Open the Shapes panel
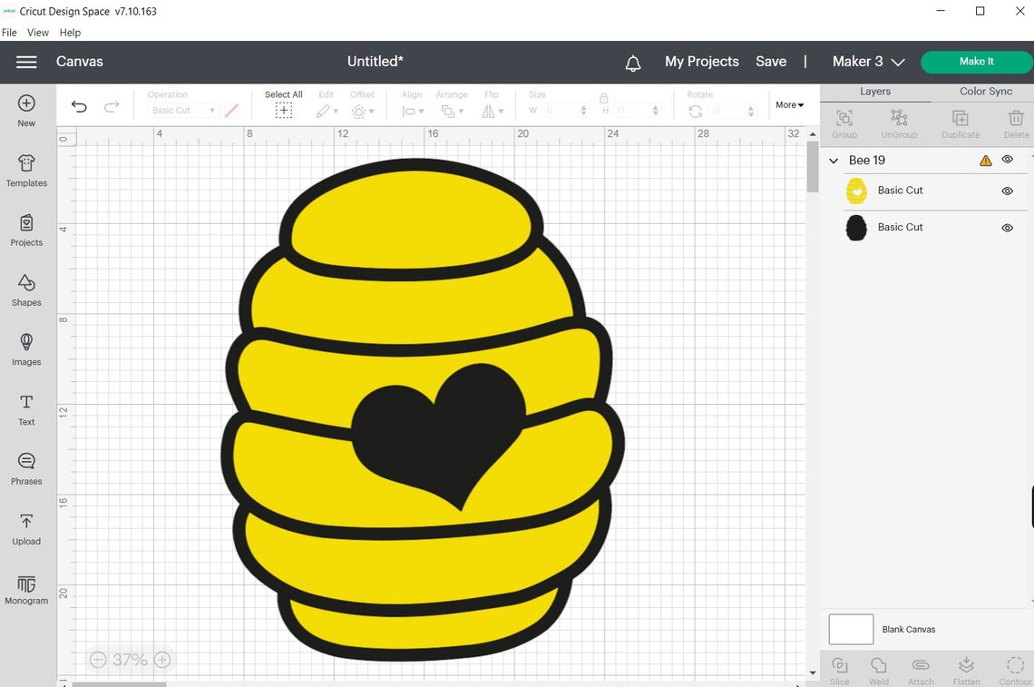 click(x=25, y=290)
